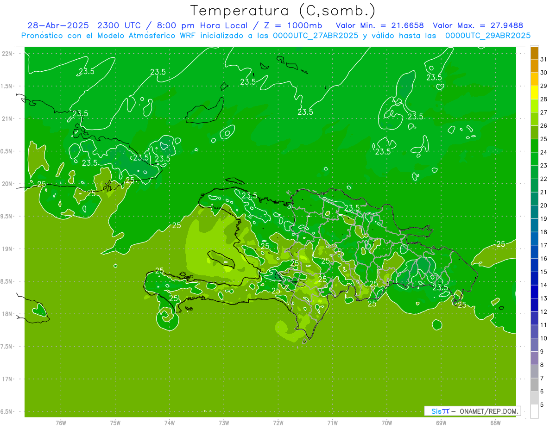
Task: Click the lime swatch between 26 and 27
Action: click(534, 119)
